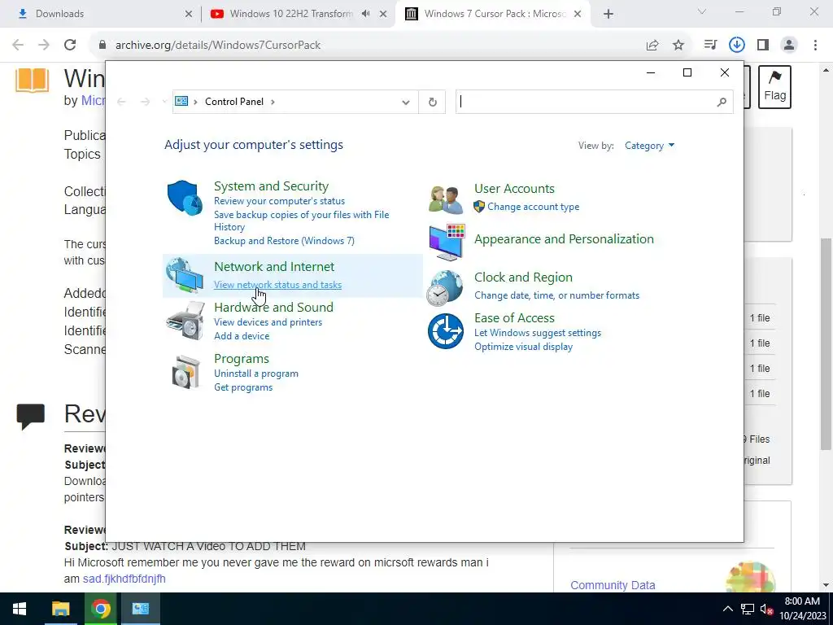
Task: Open Chrome side panel icon
Action: pos(763,46)
